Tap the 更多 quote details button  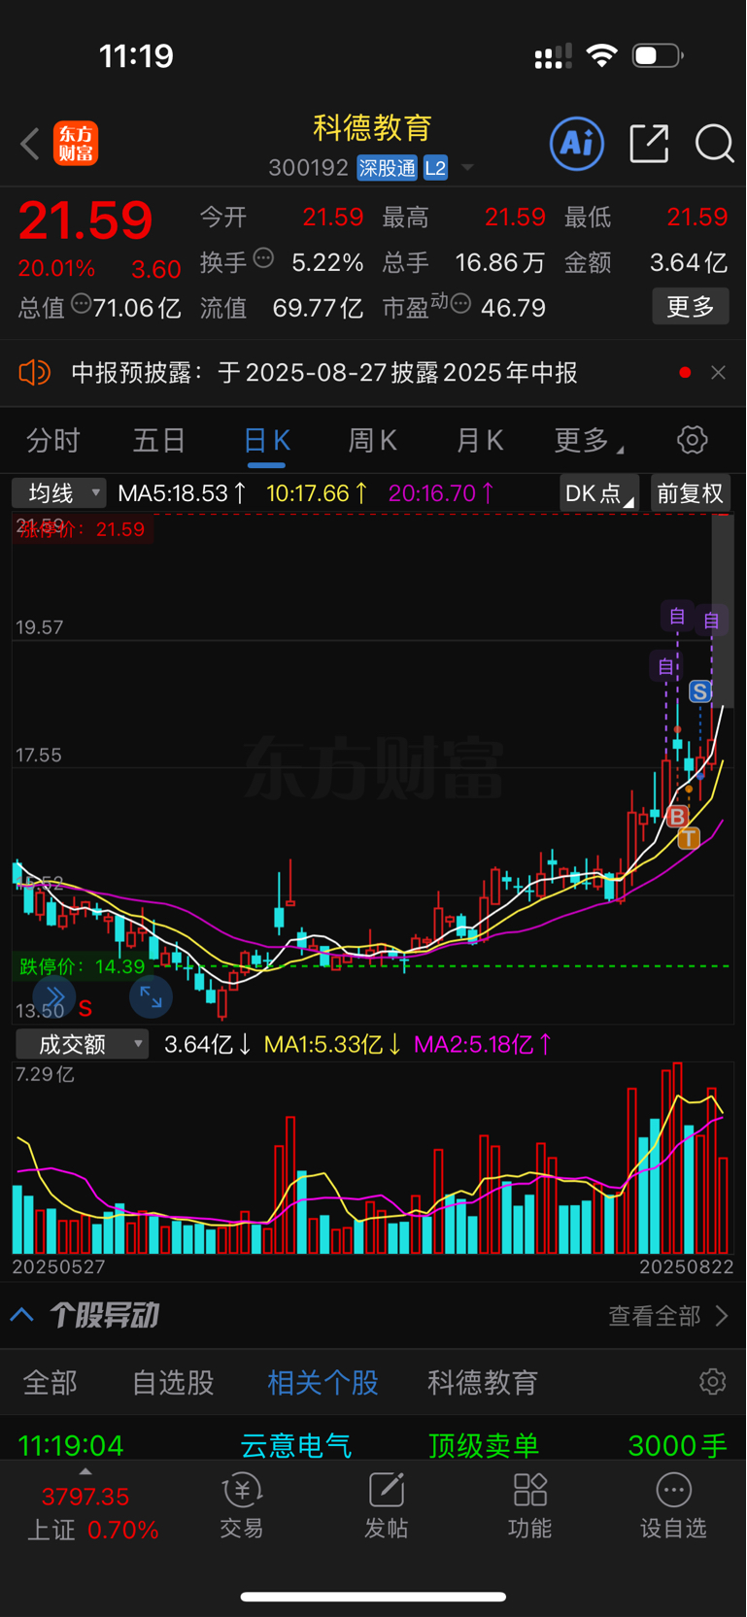[x=691, y=307]
